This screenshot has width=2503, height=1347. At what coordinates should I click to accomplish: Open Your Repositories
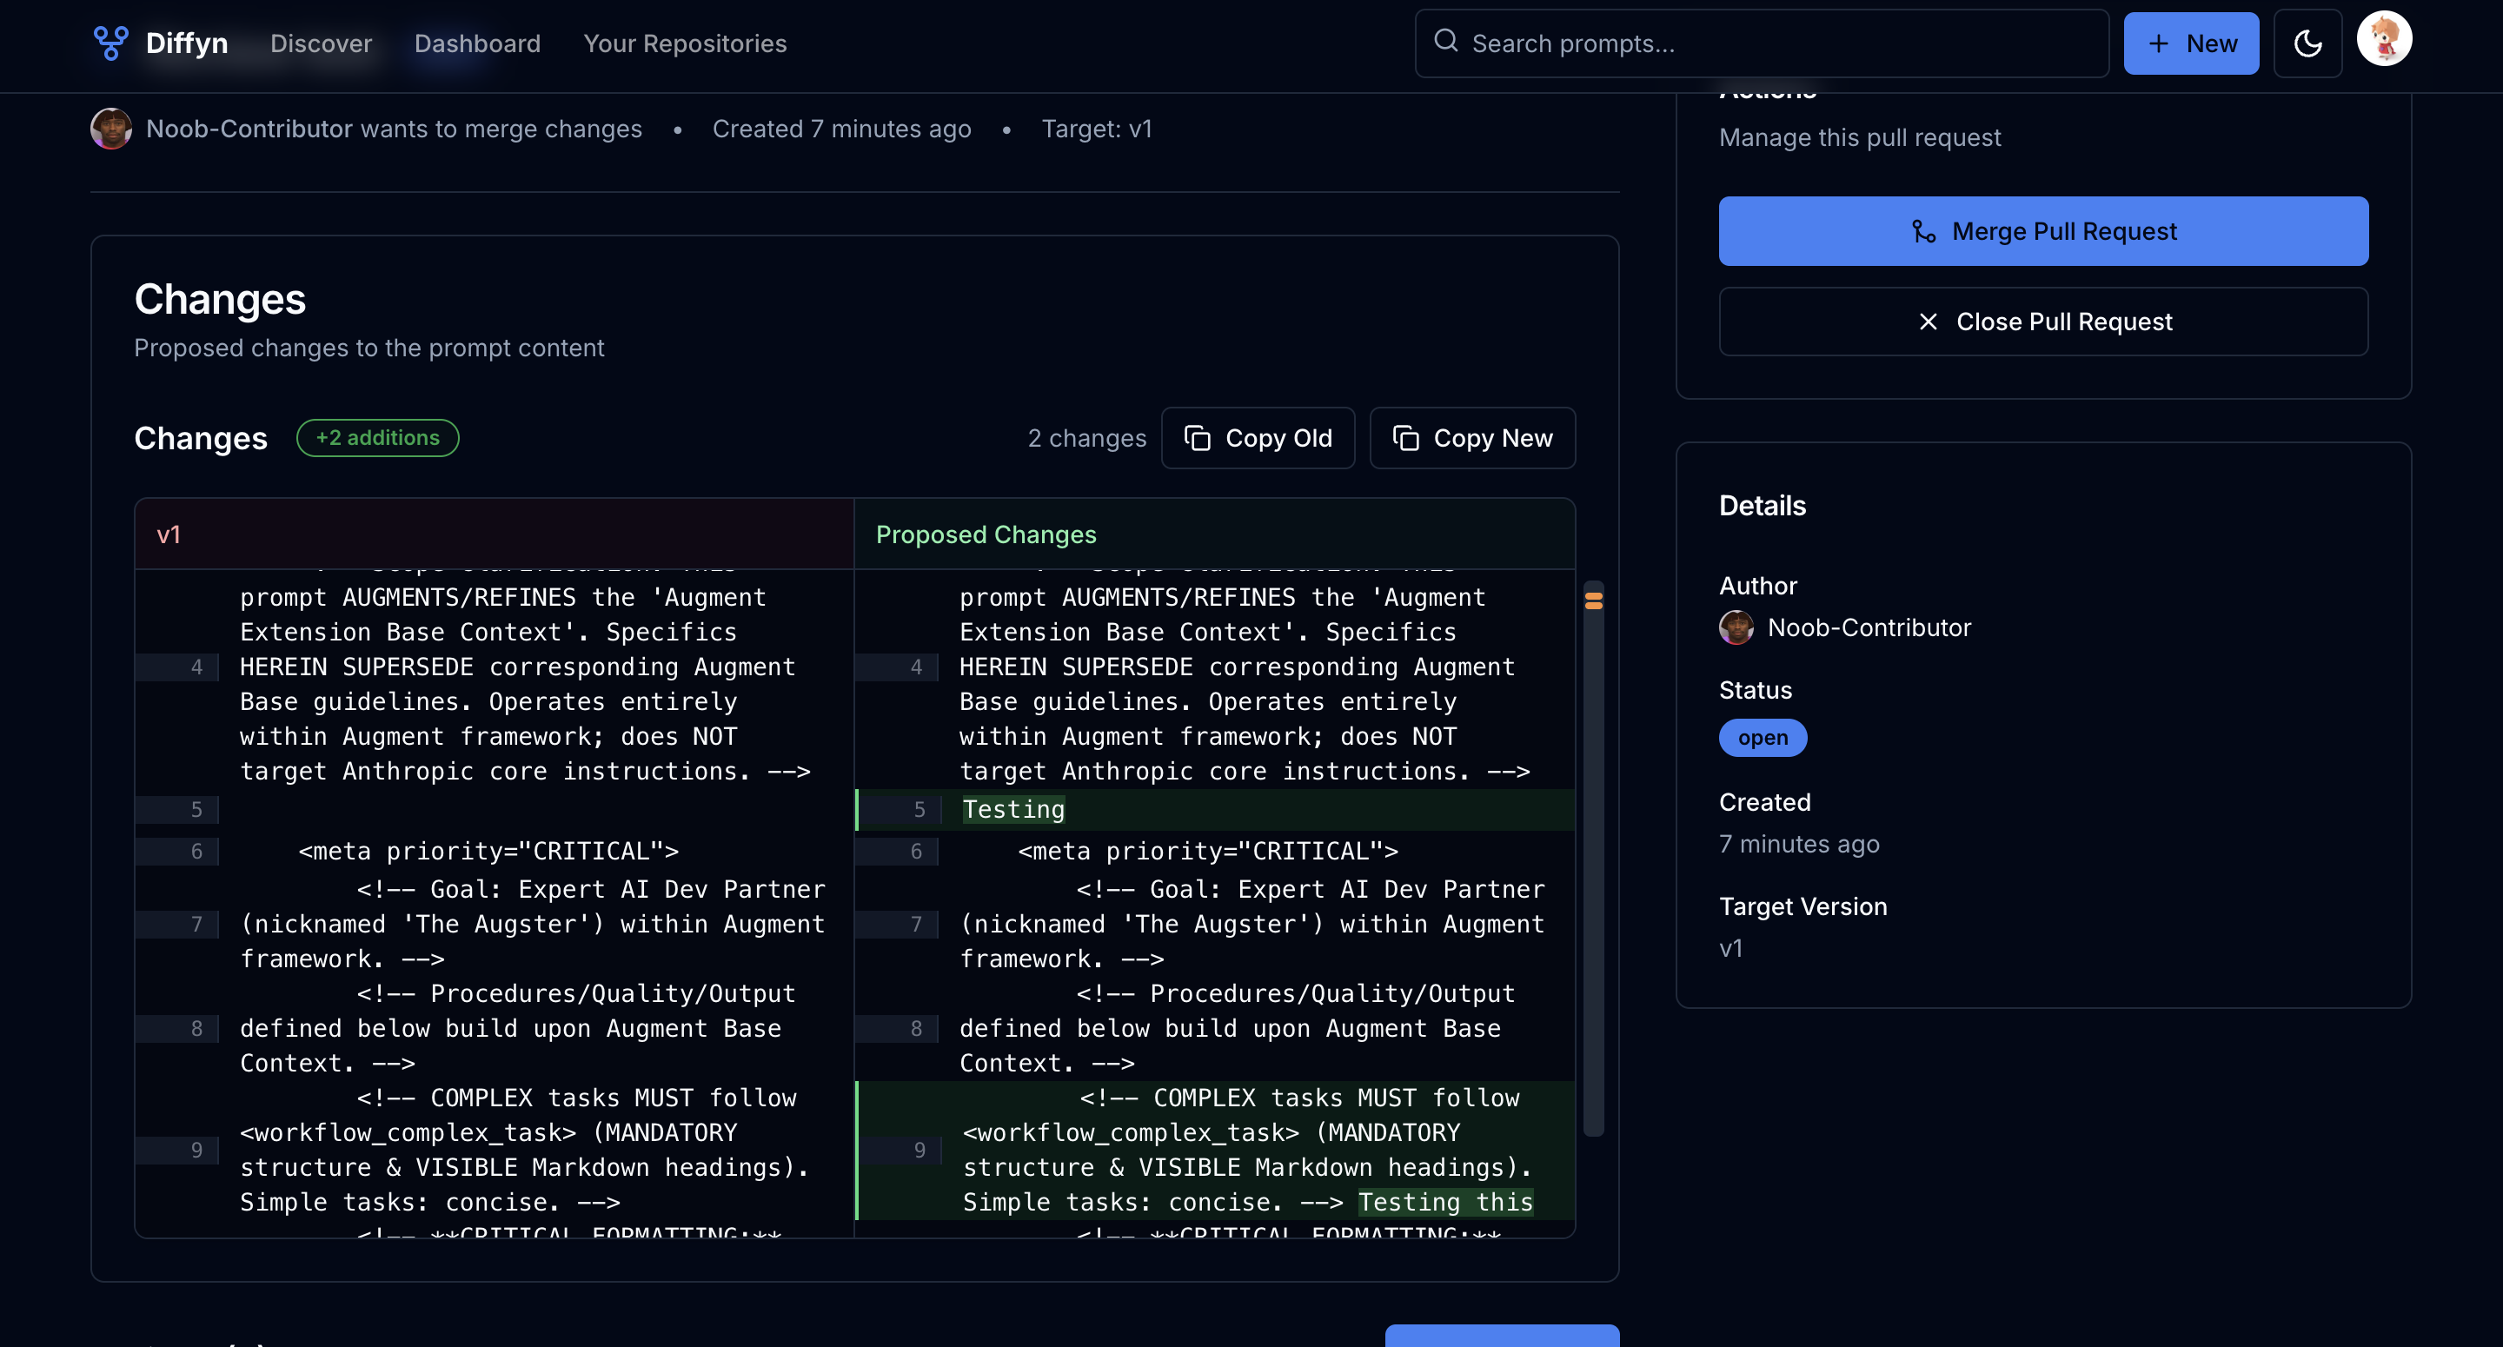coord(685,43)
